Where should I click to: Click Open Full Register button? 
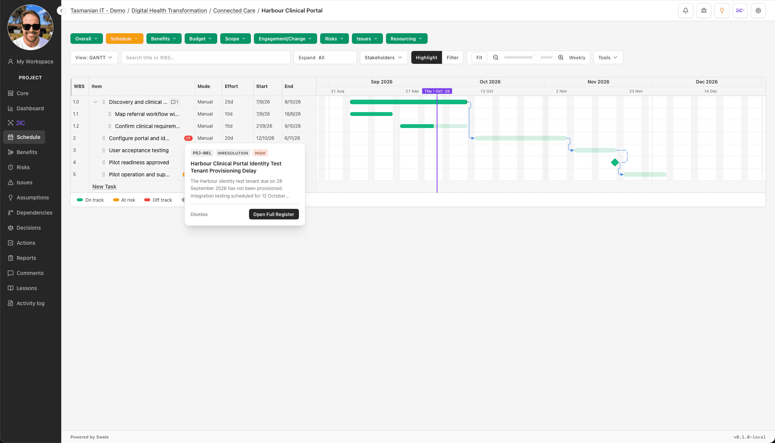tap(274, 214)
